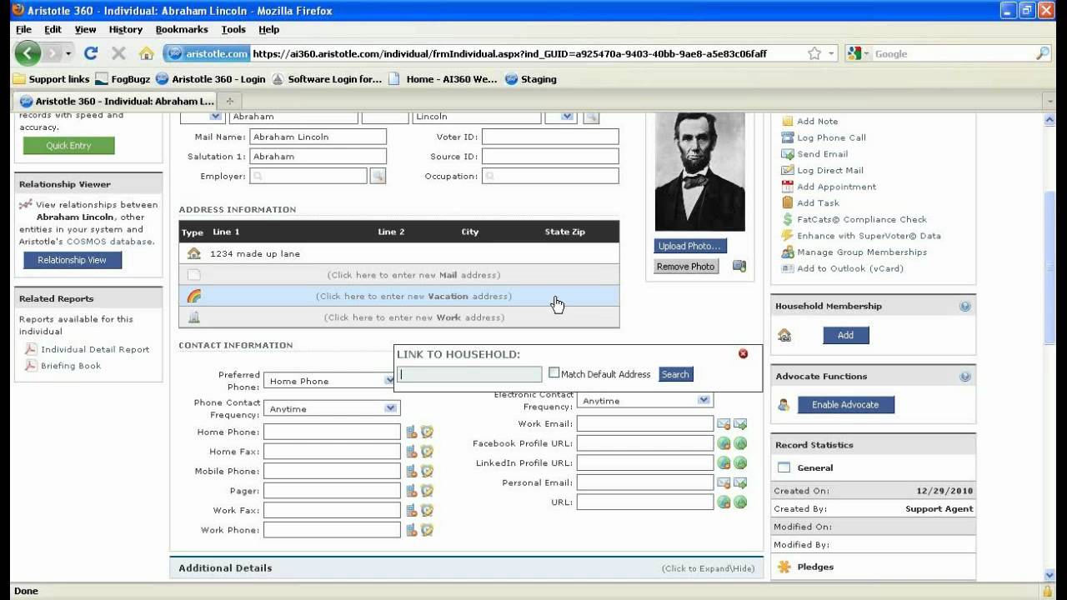
Task: Click the Add Task clipboard icon
Action: pos(787,202)
